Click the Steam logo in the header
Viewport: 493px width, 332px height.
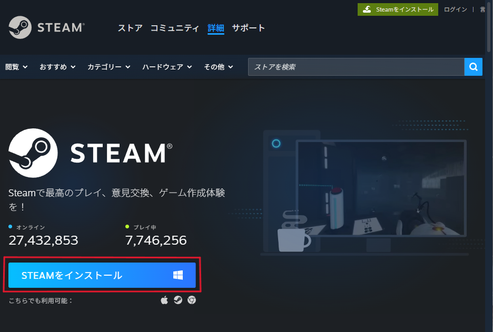pyautogui.click(x=46, y=27)
